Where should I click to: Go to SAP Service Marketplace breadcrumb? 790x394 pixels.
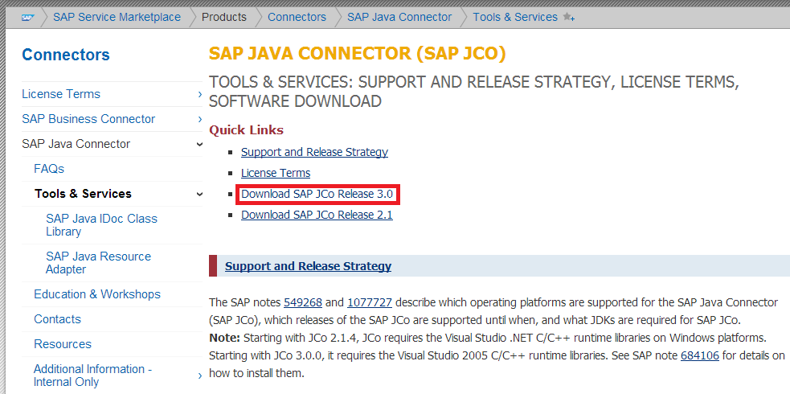(x=117, y=17)
